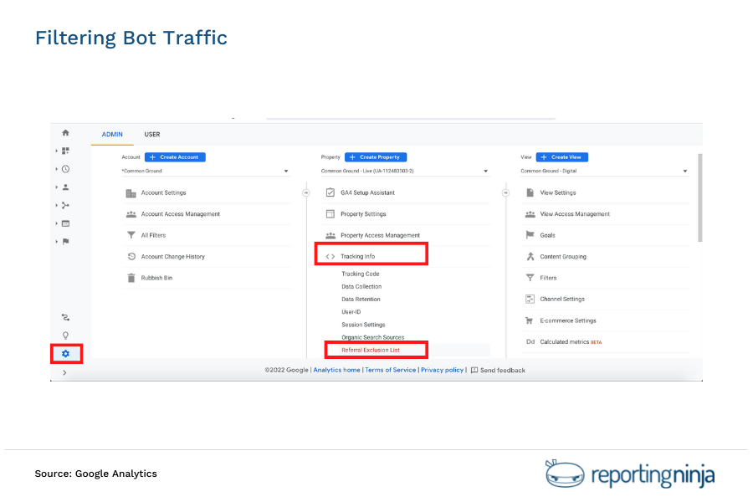The width and height of the screenshot is (753, 502).
Task: Click the Rubbish Bin trash icon
Action: (131, 278)
